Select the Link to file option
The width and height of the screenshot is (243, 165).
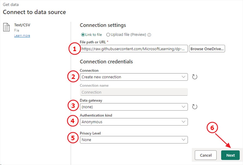point(83,35)
